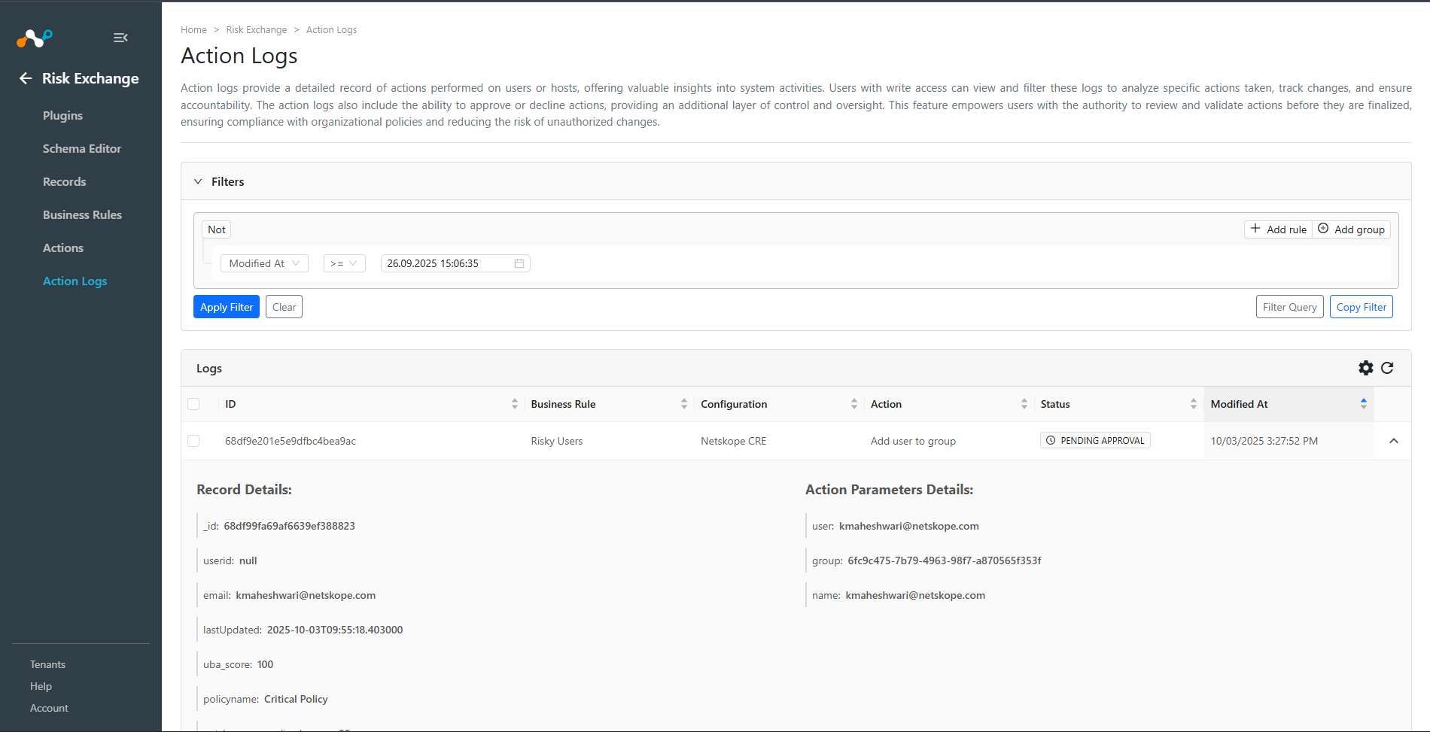Viewport: 1430px width, 732px height.
Task: Navigate to Actions in the sidebar
Action: (x=63, y=248)
